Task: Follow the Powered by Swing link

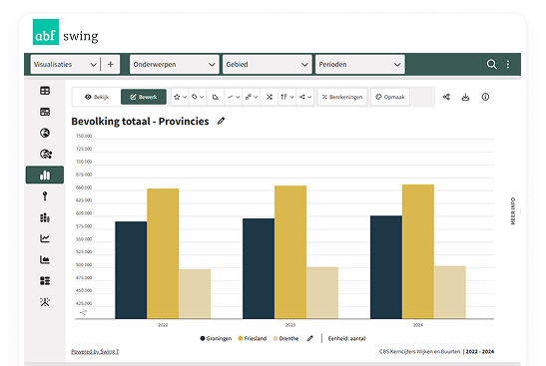Action: (95, 352)
